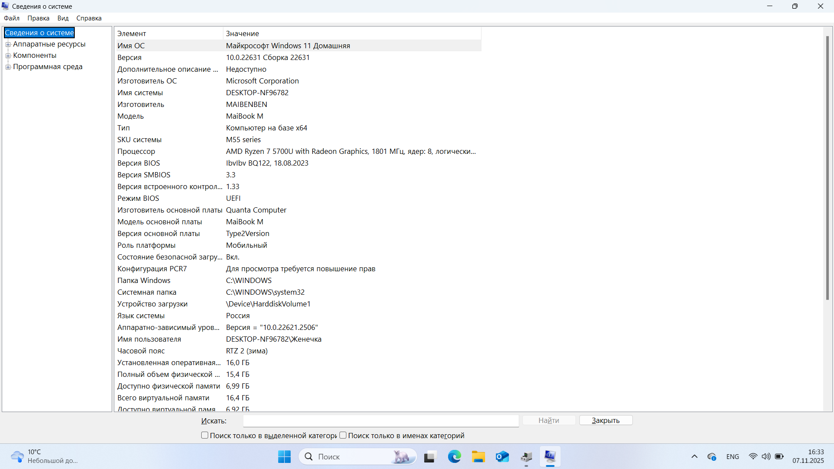834x469 pixels.
Task: Select the Программная среда tree item
Action: 48,67
